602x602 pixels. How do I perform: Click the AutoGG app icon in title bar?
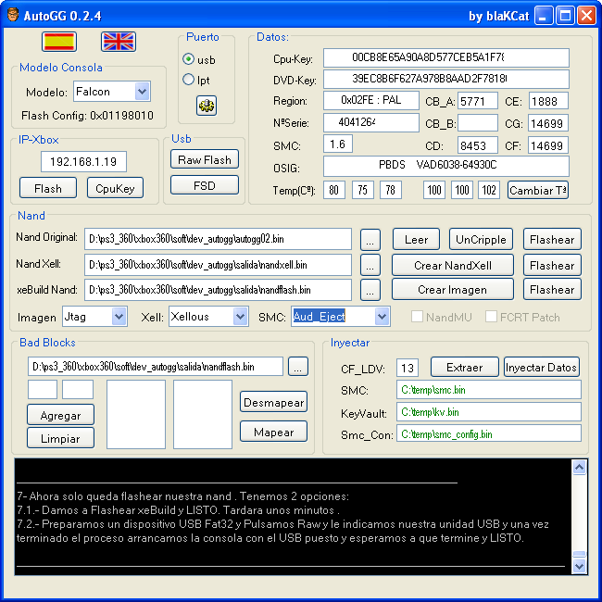[x=13, y=15]
